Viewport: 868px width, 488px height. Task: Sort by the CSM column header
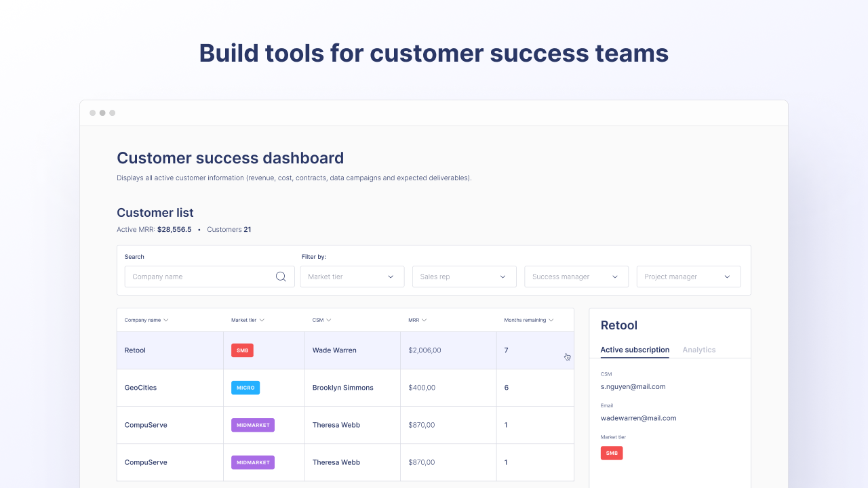(321, 320)
